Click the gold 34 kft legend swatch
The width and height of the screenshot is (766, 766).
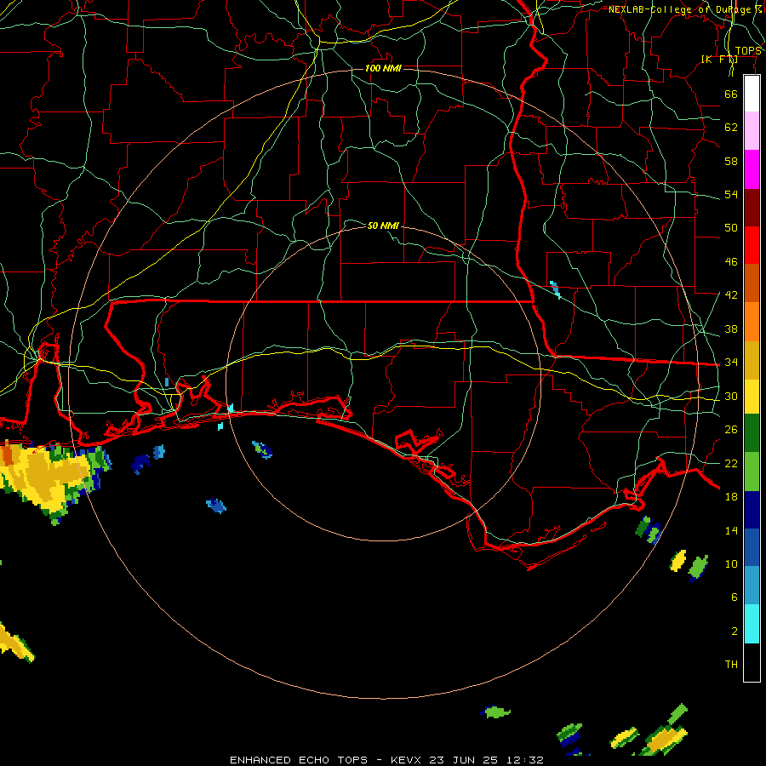tap(752, 360)
